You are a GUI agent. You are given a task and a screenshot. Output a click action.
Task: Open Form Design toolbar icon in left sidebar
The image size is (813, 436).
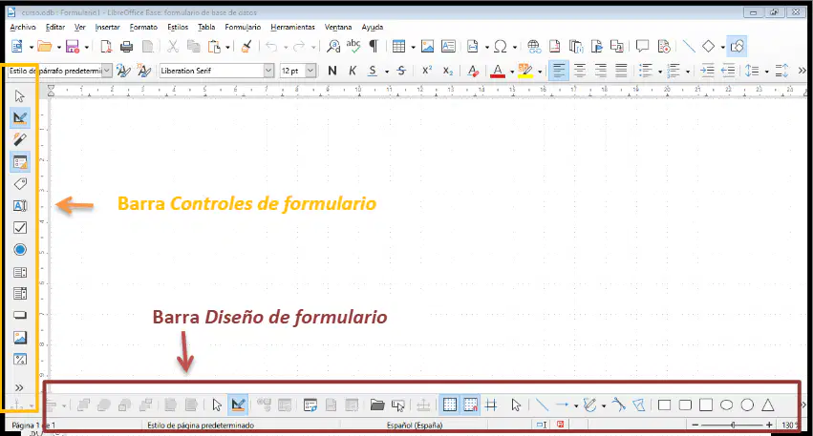pyautogui.click(x=20, y=162)
